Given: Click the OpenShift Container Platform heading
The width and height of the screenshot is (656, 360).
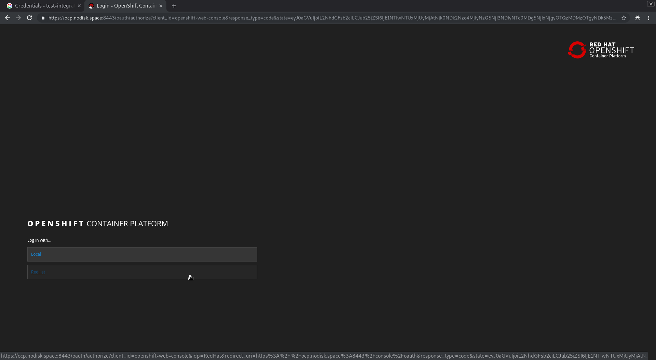Looking at the screenshot, I should (98, 224).
